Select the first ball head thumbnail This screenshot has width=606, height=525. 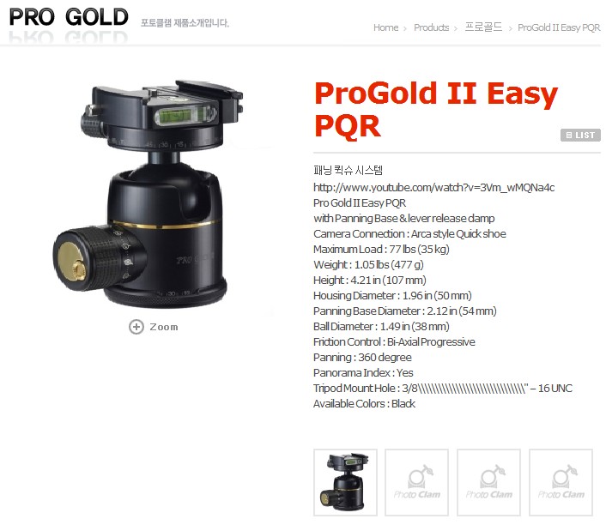(345, 482)
